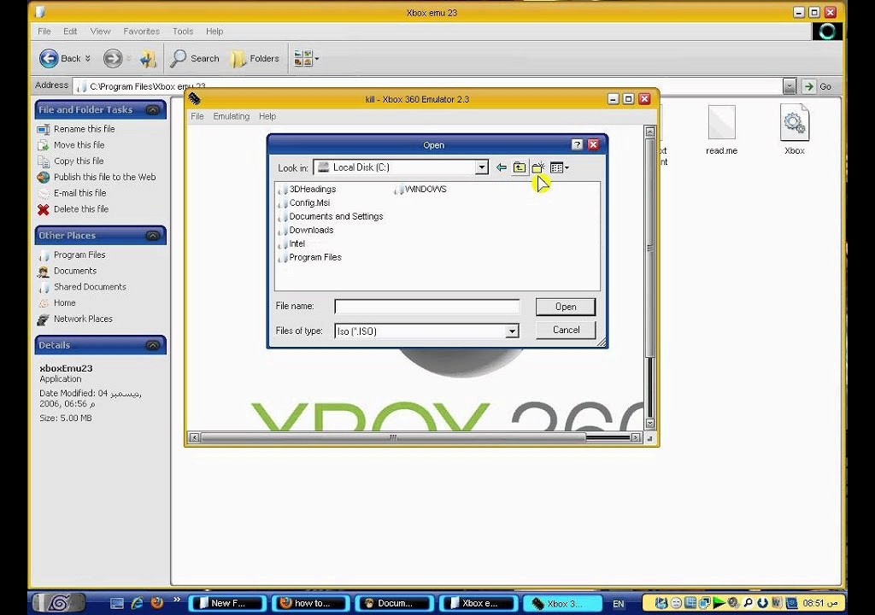Viewport: 875px width, 615px height.
Task: Toggle the Folders pane in Explorer
Action: (255, 58)
